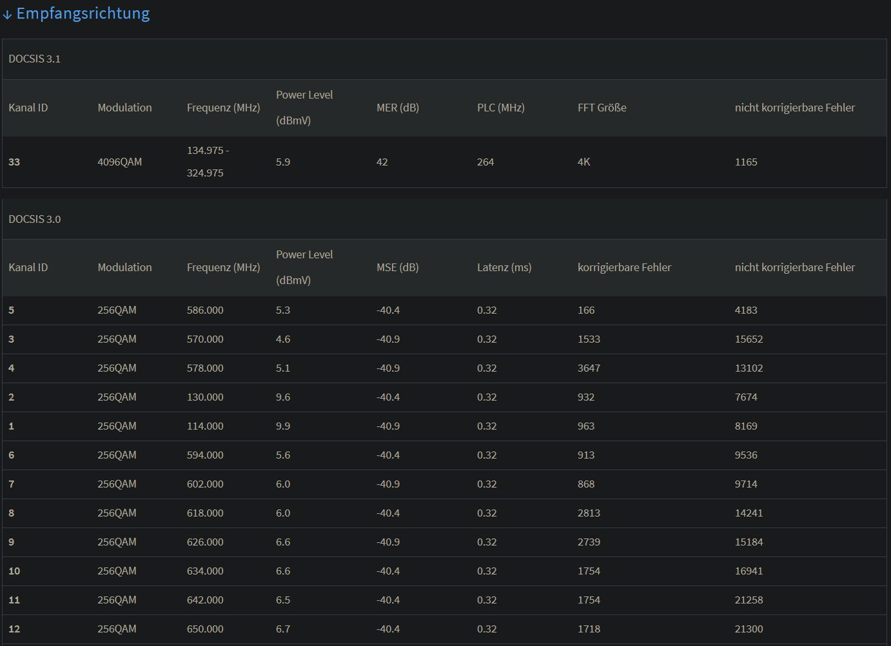The height and width of the screenshot is (646, 891).
Task: Click frequency 602.000 in channel 7 row
Action: point(205,484)
